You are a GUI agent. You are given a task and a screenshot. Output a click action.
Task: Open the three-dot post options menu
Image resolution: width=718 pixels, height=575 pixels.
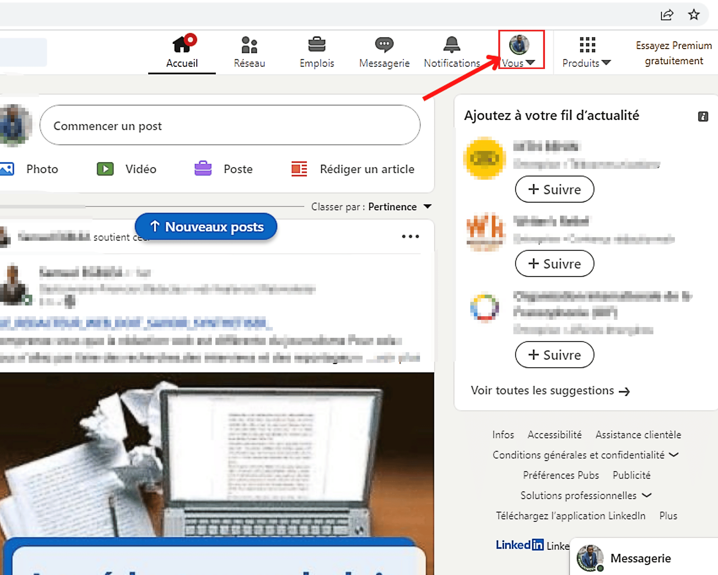pyautogui.click(x=410, y=236)
